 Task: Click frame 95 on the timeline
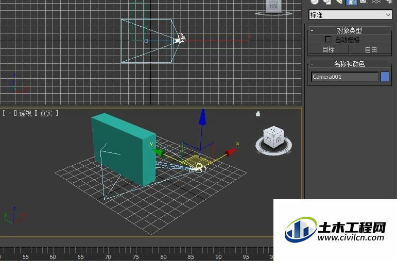pyautogui.click(x=246, y=257)
